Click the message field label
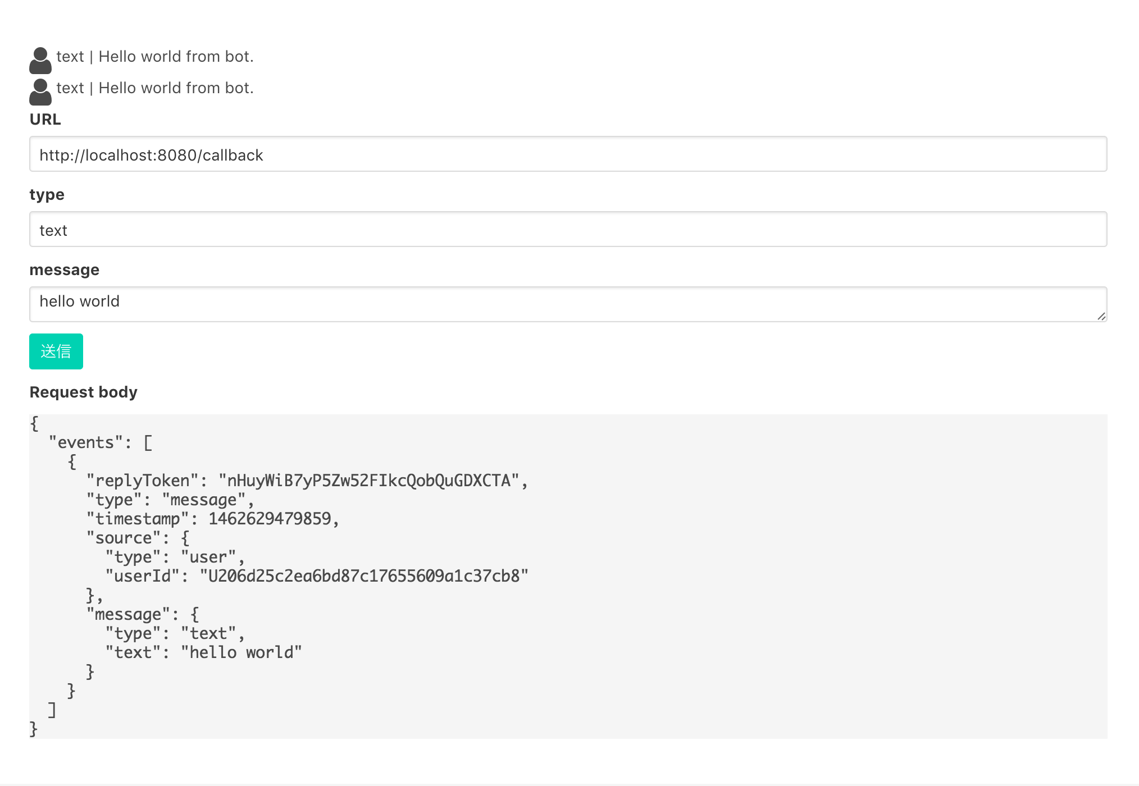1139x786 pixels. (64, 270)
